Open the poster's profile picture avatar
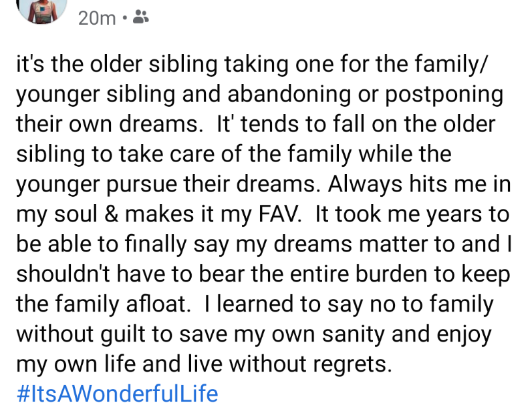532x413 pixels. point(41,10)
